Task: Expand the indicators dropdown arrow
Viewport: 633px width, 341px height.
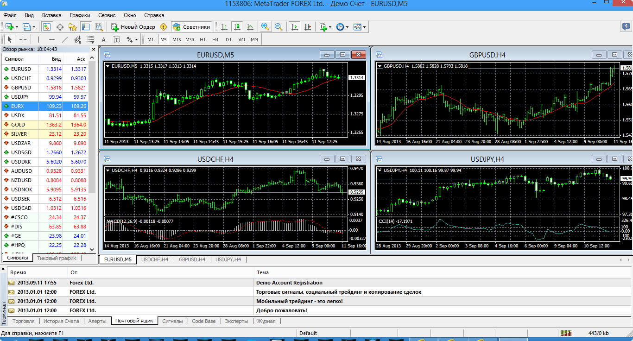Action: pyautogui.click(x=330, y=27)
